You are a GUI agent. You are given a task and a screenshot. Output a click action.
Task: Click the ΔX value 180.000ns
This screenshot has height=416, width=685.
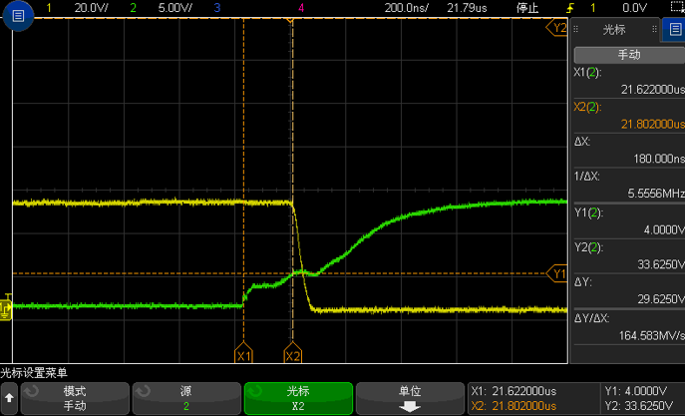pyautogui.click(x=659, y=159)
